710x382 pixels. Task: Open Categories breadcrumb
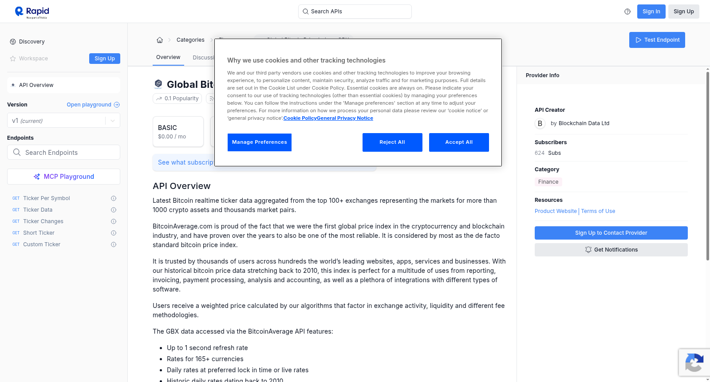coord(190,40)
